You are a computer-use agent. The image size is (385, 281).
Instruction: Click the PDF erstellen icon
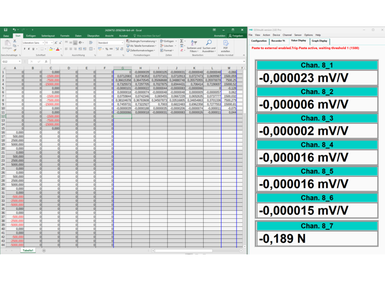226,45
